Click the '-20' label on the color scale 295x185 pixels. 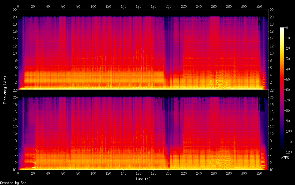(287, 48)
